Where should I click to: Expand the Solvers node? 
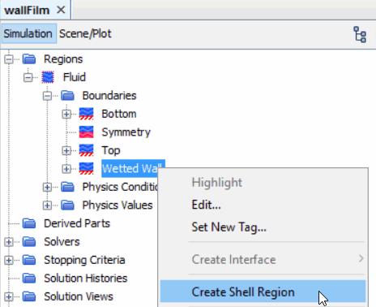pos(9,242)
